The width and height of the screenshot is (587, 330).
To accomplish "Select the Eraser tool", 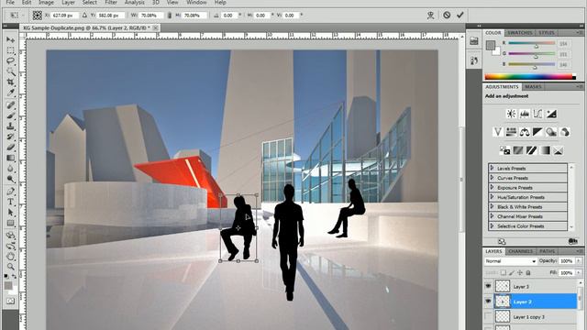I will [10, 148].
